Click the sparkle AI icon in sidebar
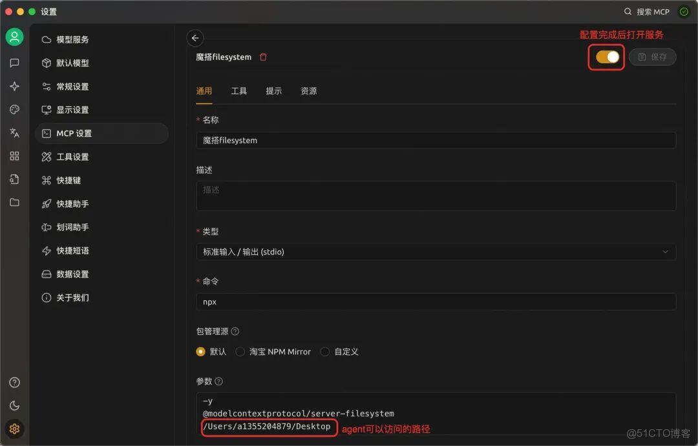Viewport: 698px width, 446px height. click(x=14, y=86)
